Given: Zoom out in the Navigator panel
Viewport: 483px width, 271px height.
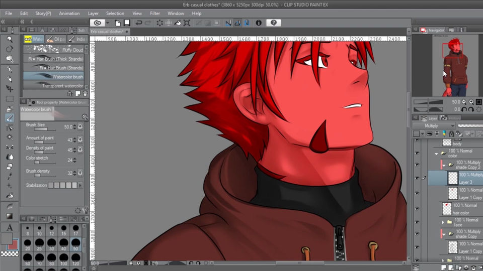Looking at the screenshot, I should coord(464,102).
